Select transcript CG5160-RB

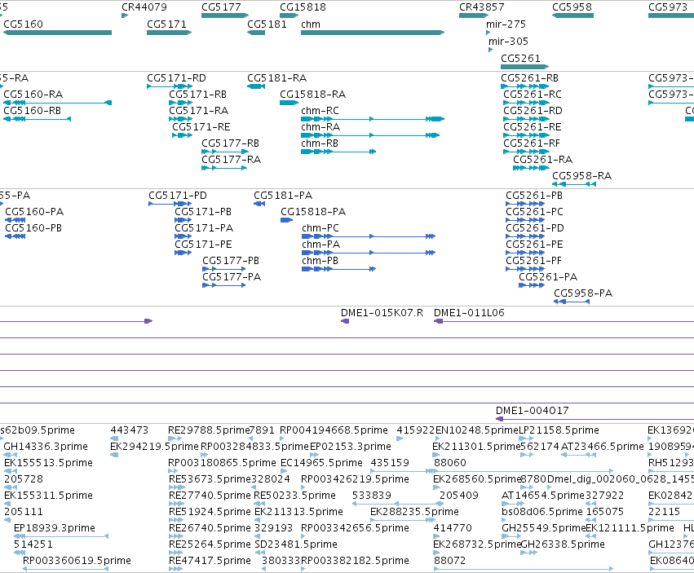click(33, 111)
